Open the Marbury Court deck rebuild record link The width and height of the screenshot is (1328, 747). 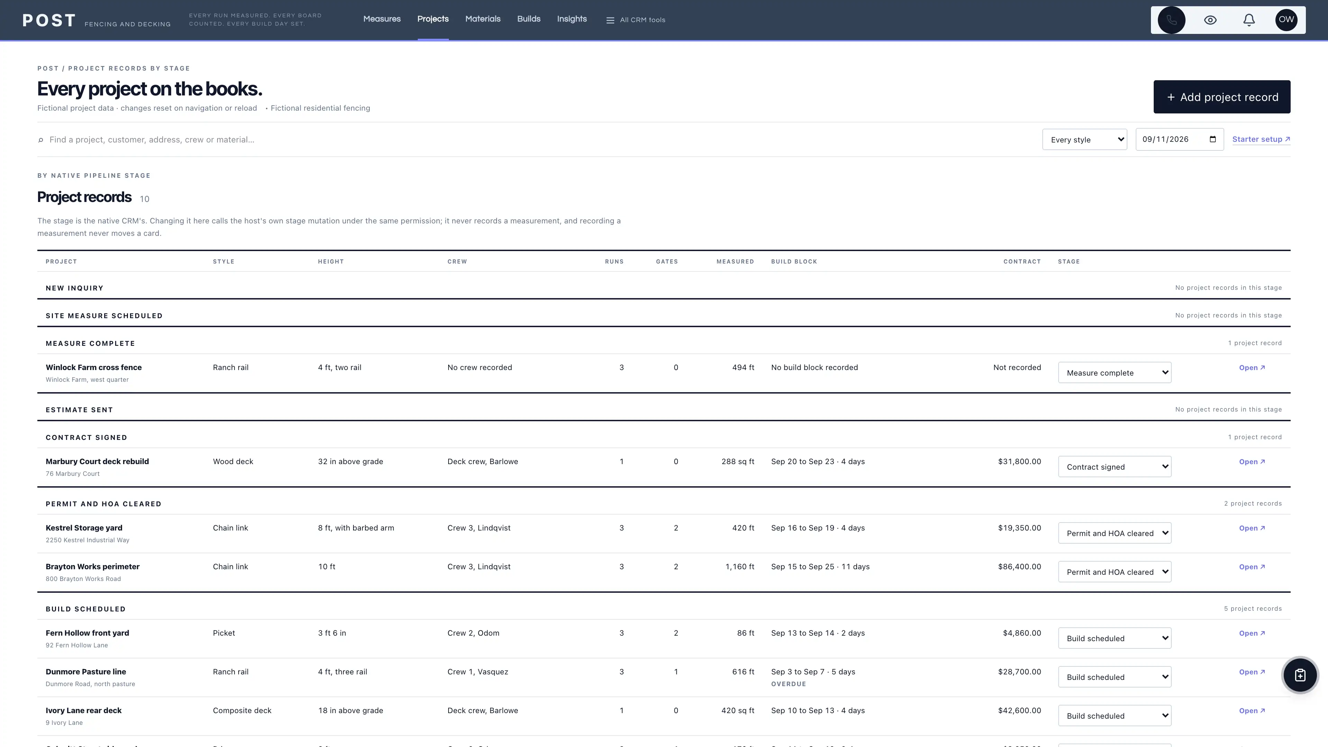pyautogui.click(x=1252, y=461)
